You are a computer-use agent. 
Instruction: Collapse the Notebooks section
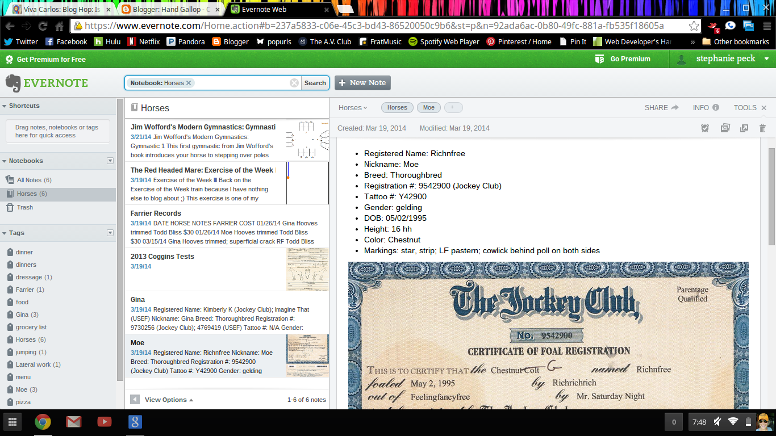pyautogui.click(x=5, y=161)
